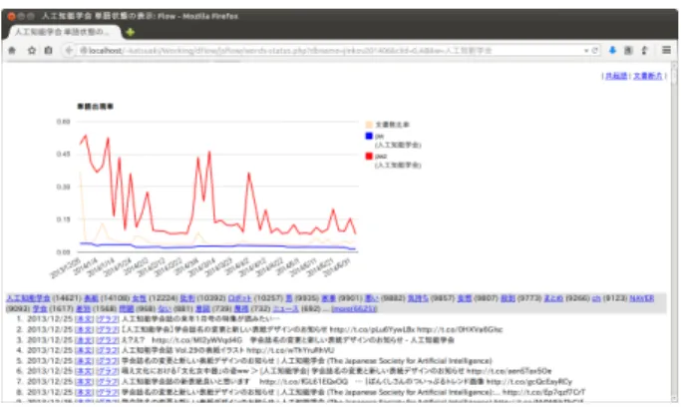This screenshot has height=407, width=681.
Task: Click the word link labeled (10392)
Action: (x=187, y=298)
